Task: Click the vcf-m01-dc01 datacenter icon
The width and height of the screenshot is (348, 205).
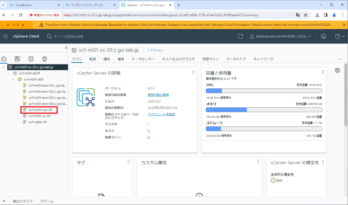Action: [15, 73]
